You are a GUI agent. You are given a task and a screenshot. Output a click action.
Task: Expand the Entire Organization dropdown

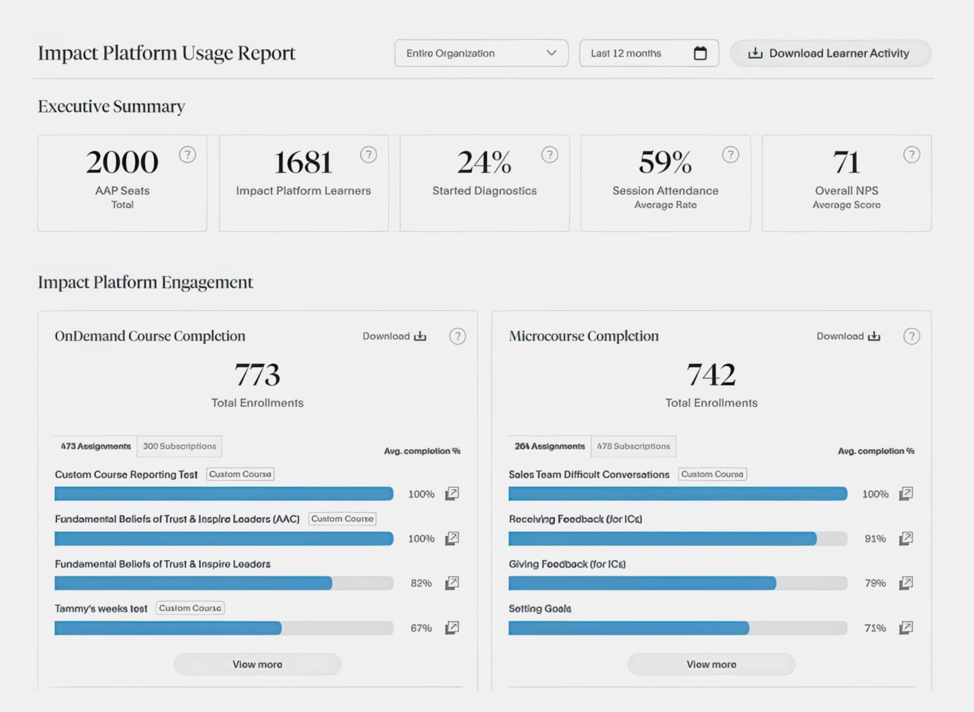tap(481, 53)
